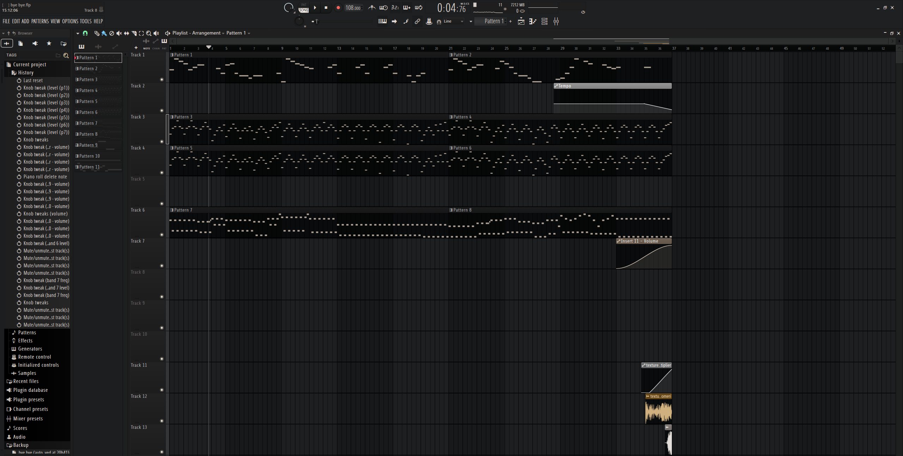The image size is (903, 456).
Task: Click the browser undo arrow beside Browser label
Action: (x=14, y=33)
